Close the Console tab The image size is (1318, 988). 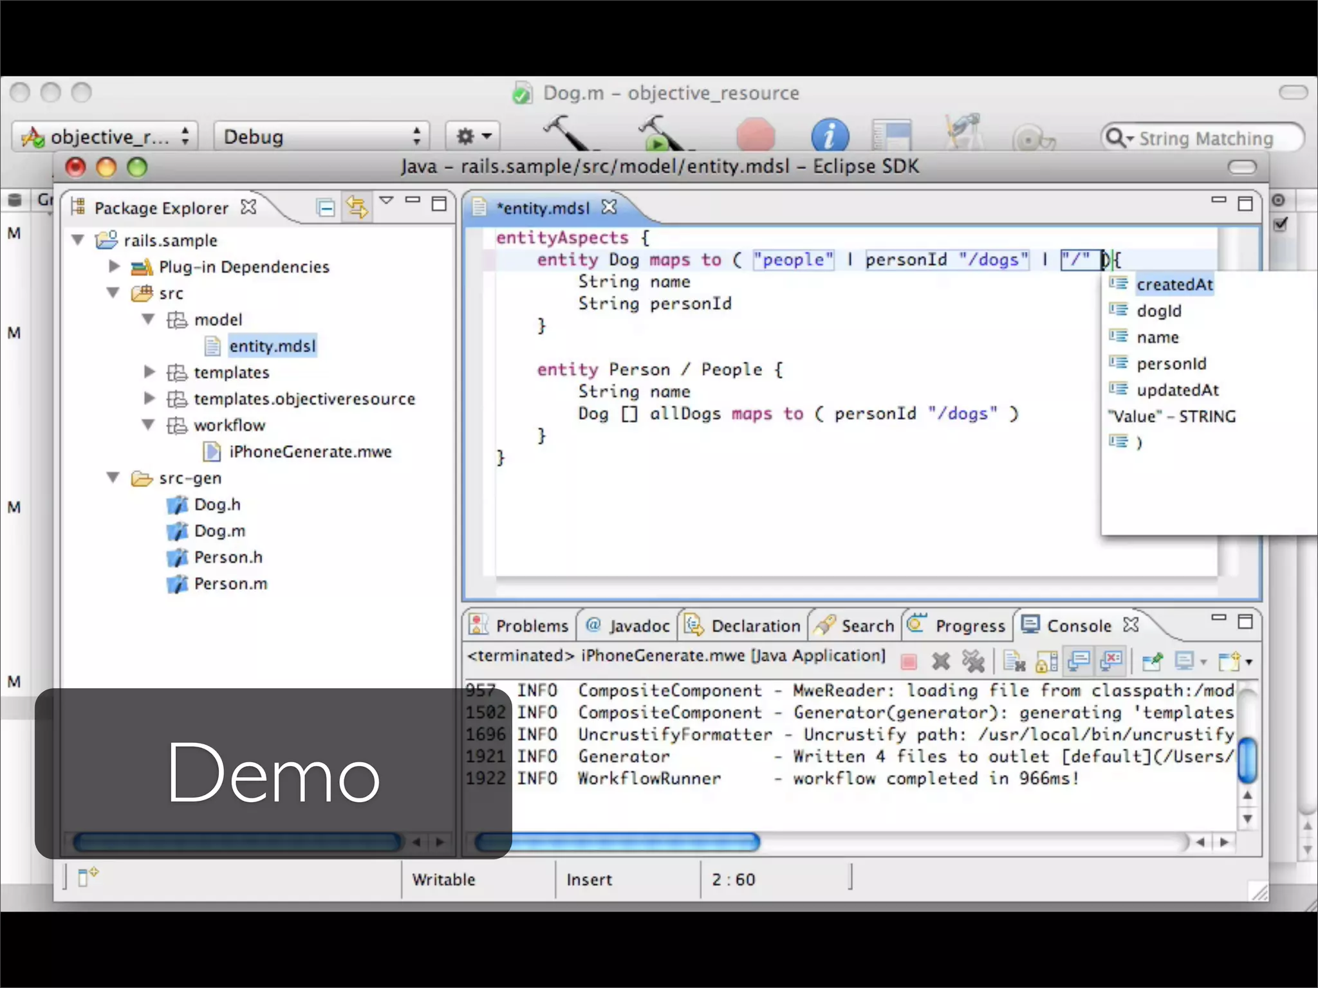[1131, 625]
